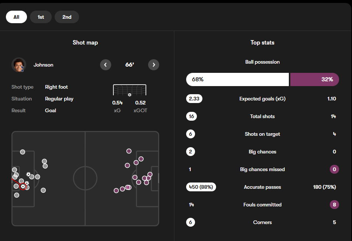Click the purple fouls committed 8 badge

point(334,205)
